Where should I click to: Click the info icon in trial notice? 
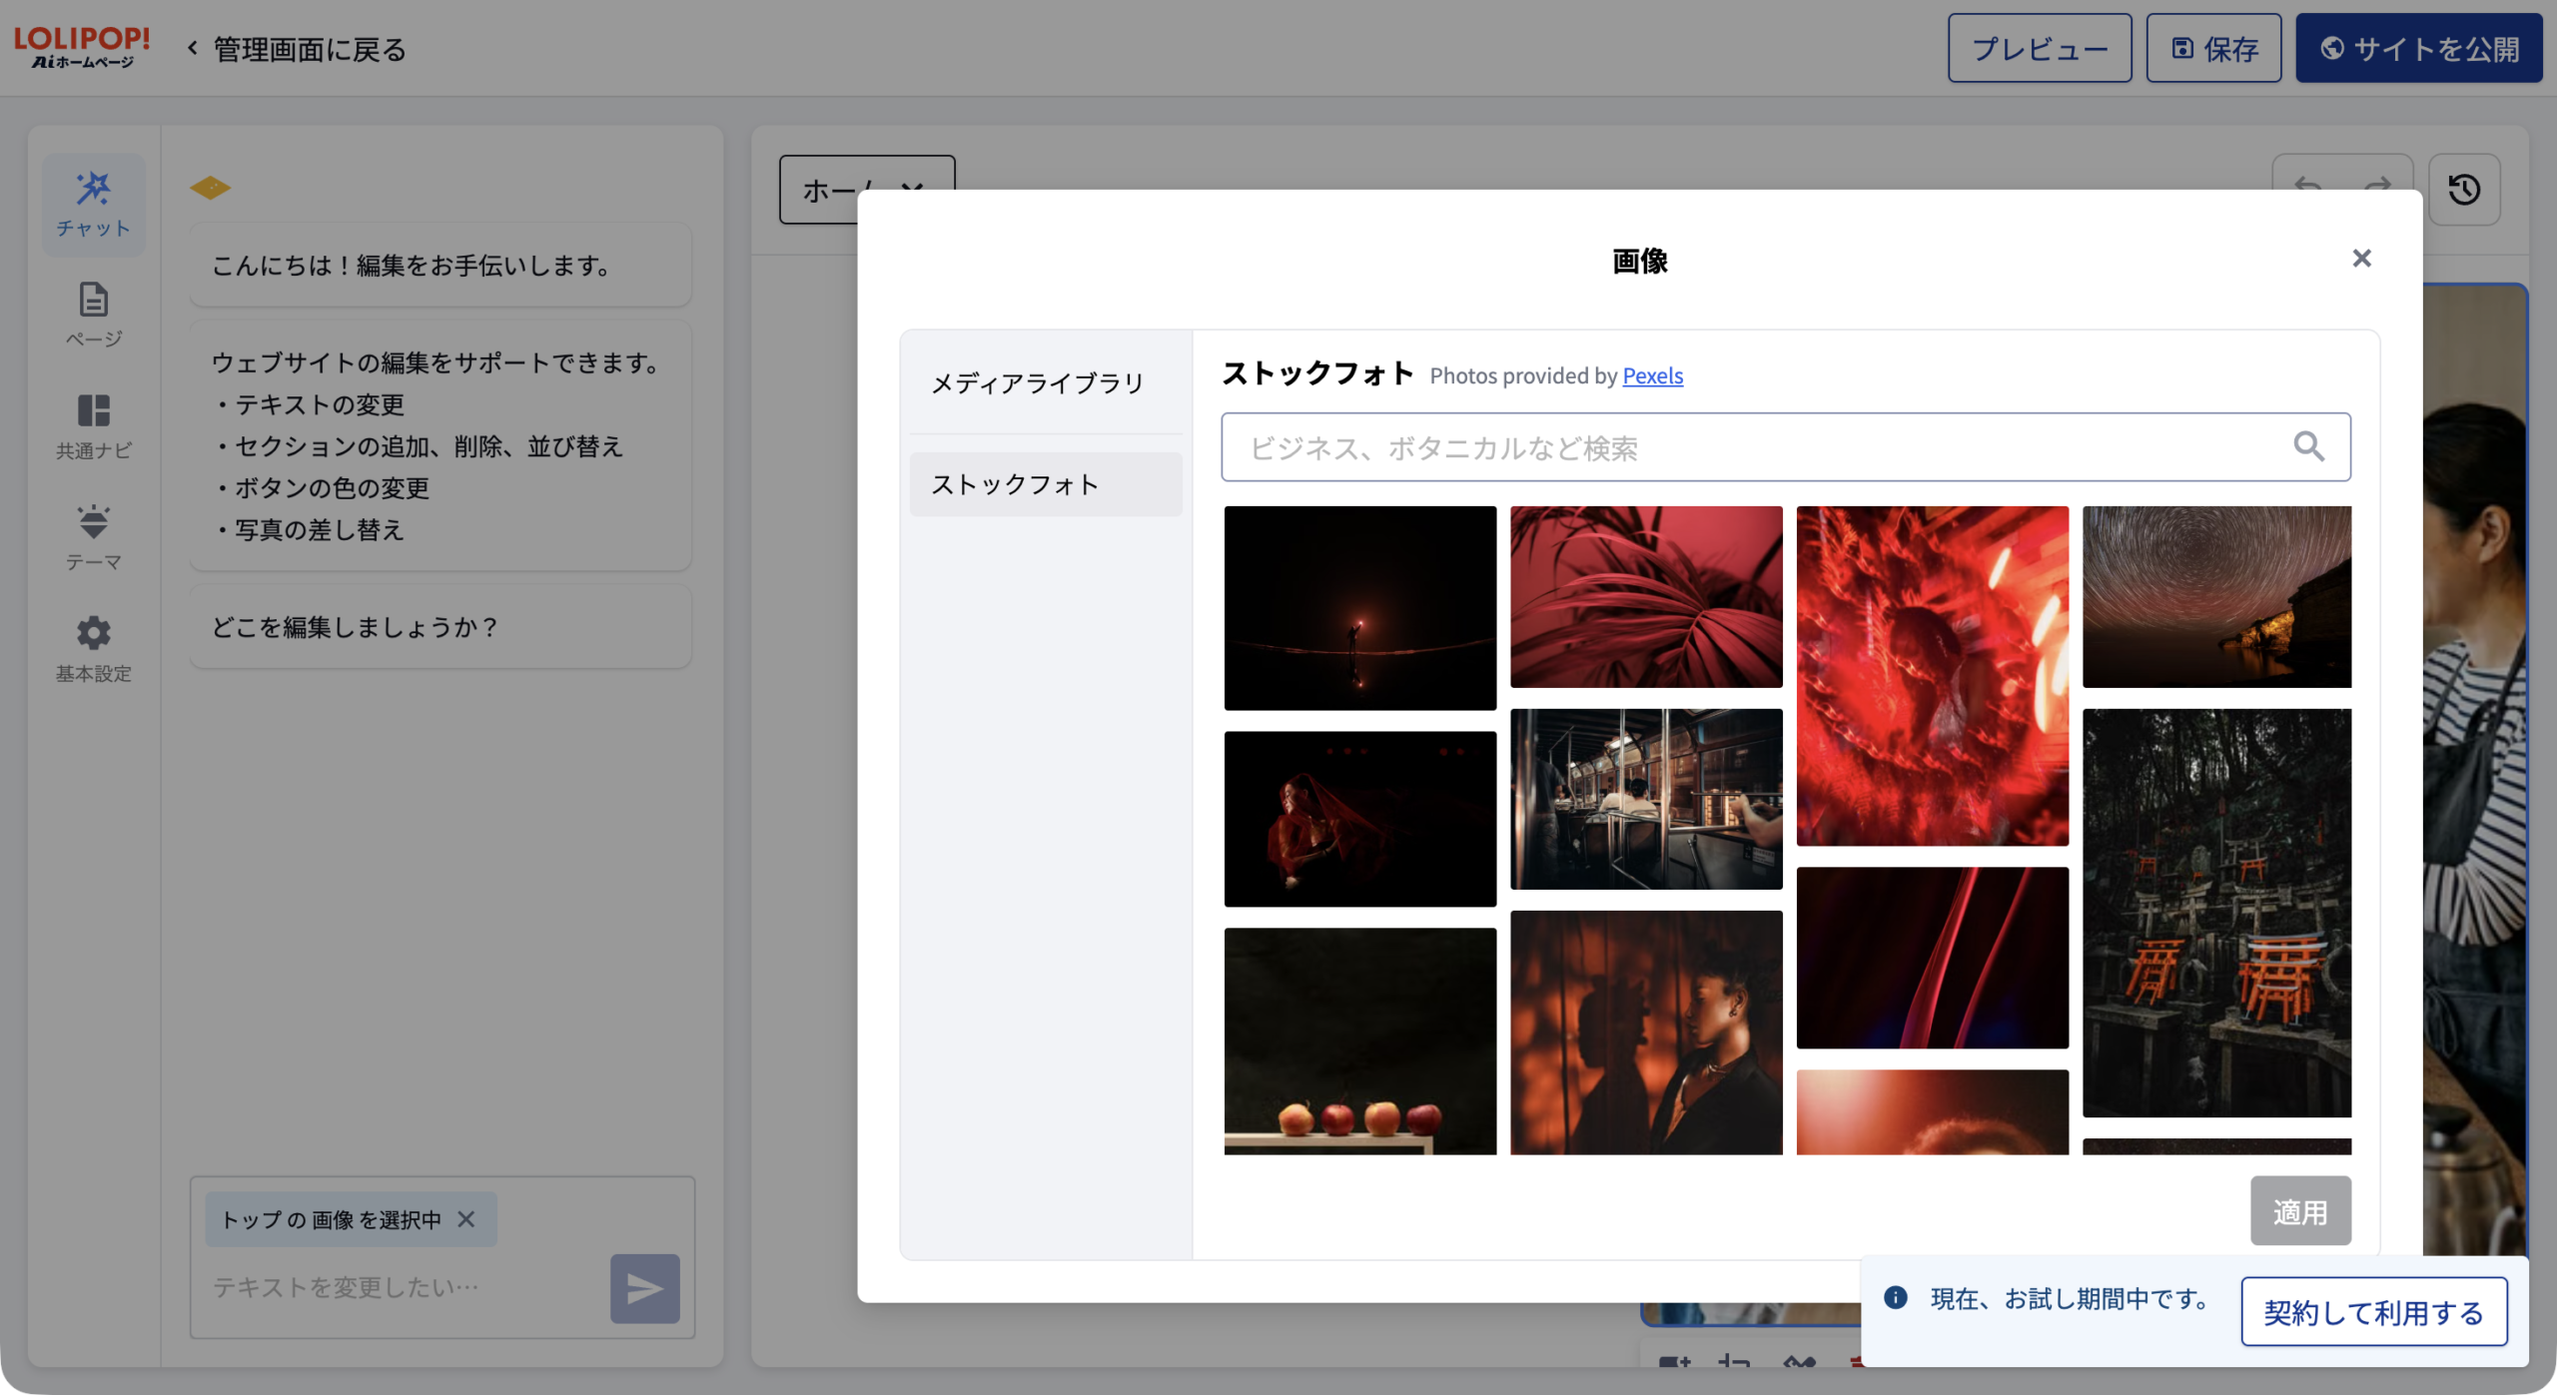point(1896,1297)
